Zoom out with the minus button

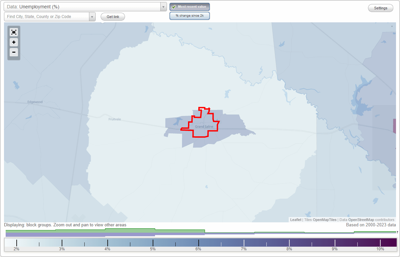point(14,52)
